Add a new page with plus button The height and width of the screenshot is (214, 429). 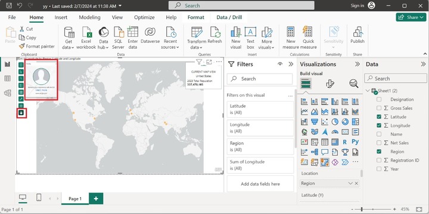coord(96,199)
